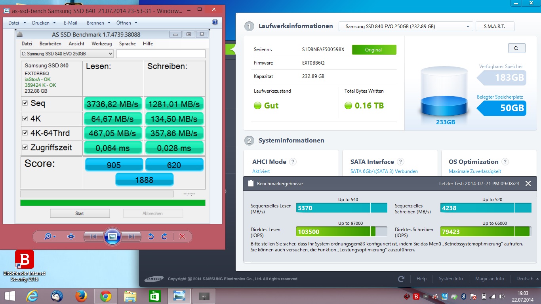541x304 pixels.
Task: Click the Sequenzielles Lesen result bar
Action: tap(342, 208)
